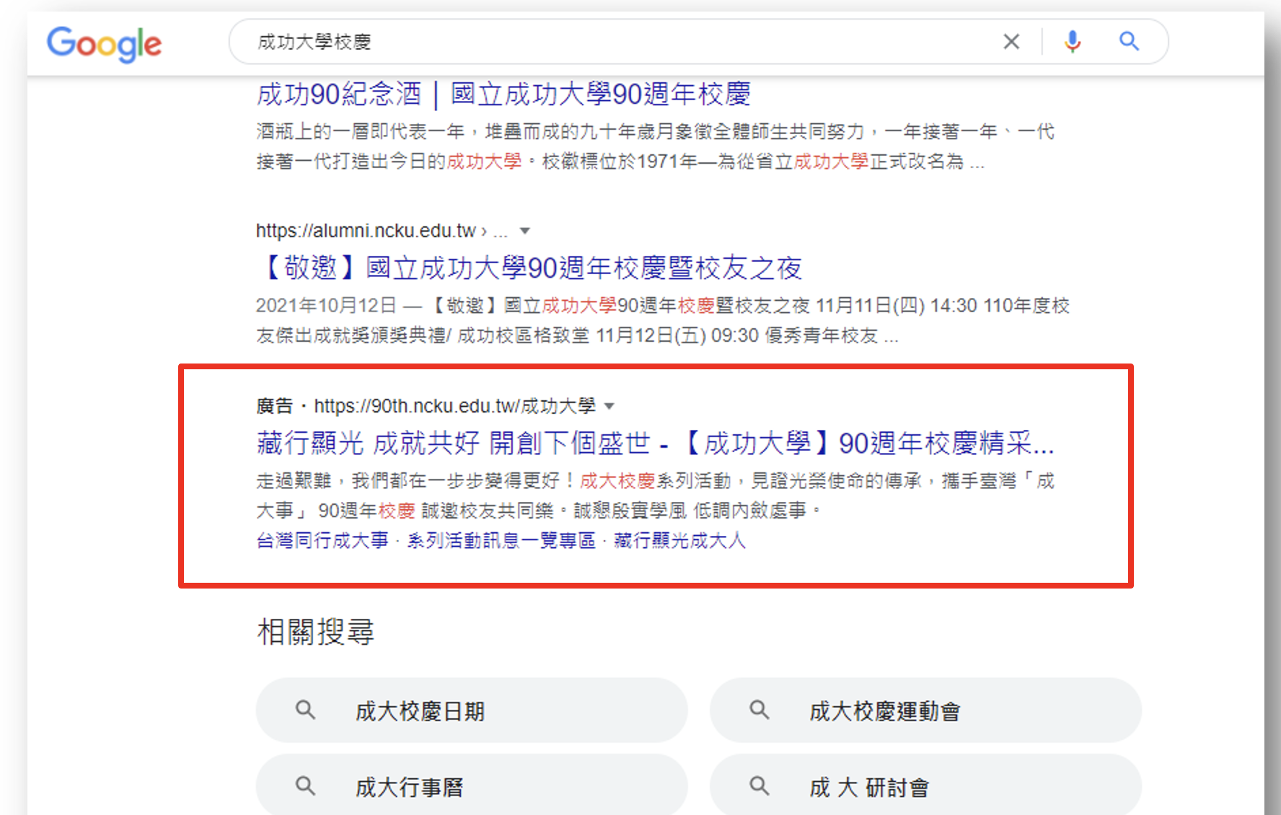Open sitelink 台灣同行成大事

click(x=322, y=540)
